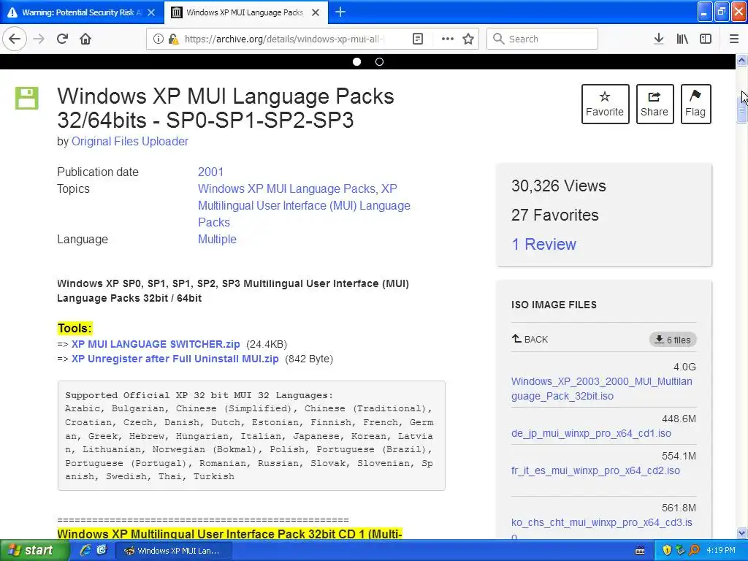The height and width of the screenshot is (561, 748).
Task: Click the safely remove hardware tray icon
Action: point(680,551)
